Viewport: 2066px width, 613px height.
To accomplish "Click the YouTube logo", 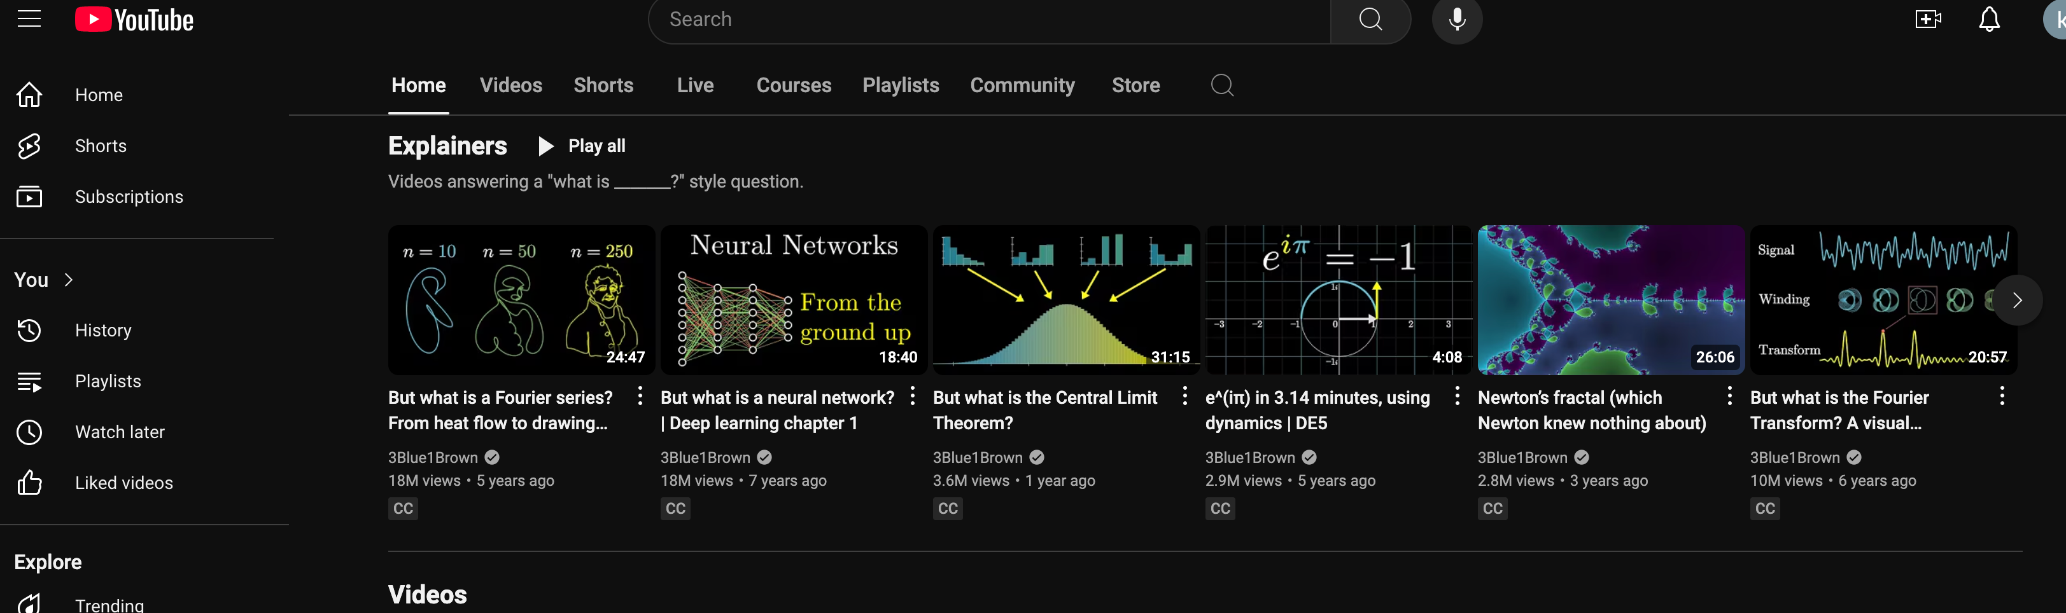I will coord(134,19).
